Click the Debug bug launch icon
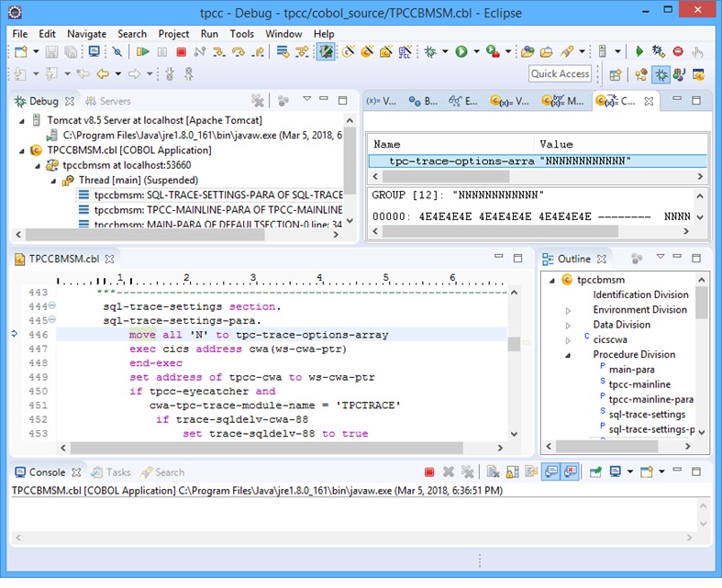722x588 pixels. (x=430, y=51)
